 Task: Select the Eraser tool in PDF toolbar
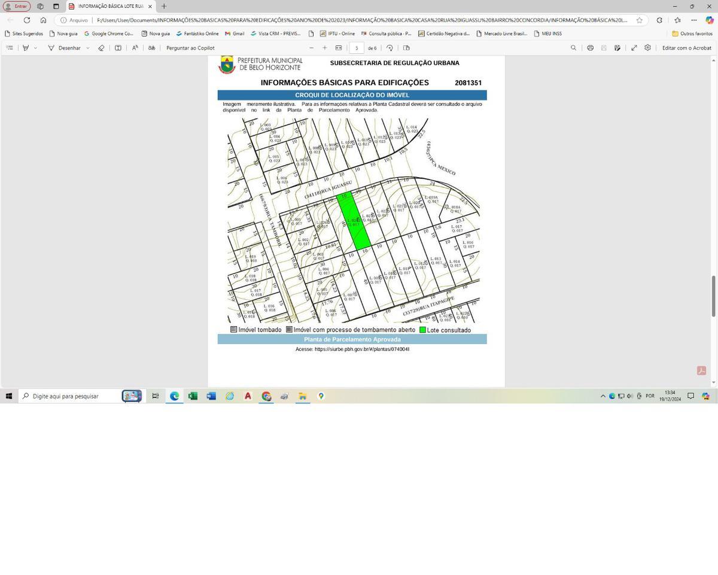tap(101, 48)
